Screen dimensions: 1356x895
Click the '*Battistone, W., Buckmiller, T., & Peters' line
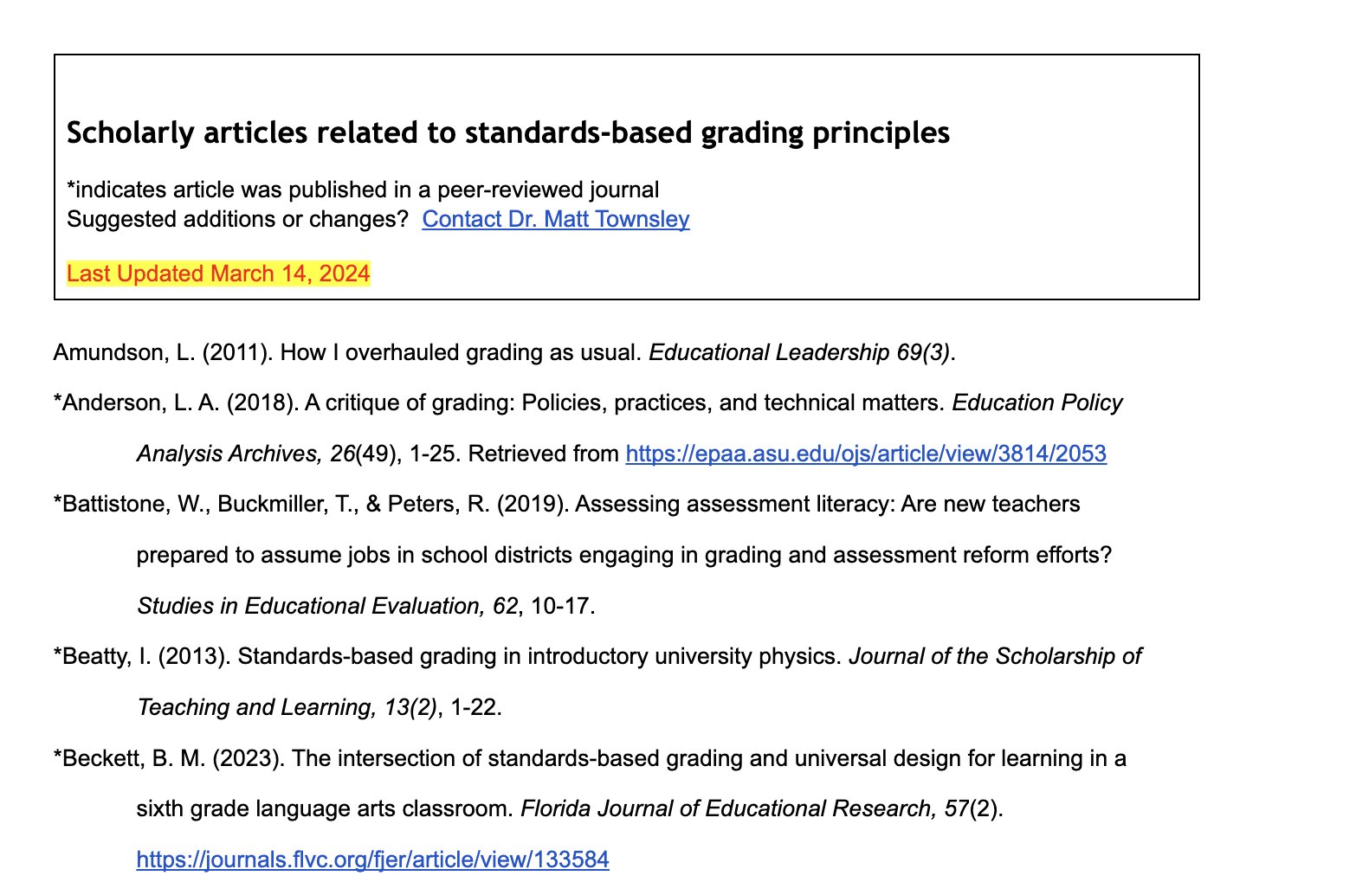567,505
